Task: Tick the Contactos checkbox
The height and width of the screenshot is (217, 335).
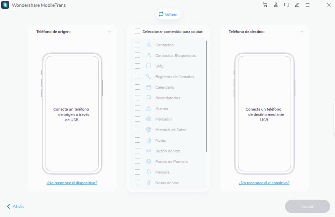Action: [137, 45]
